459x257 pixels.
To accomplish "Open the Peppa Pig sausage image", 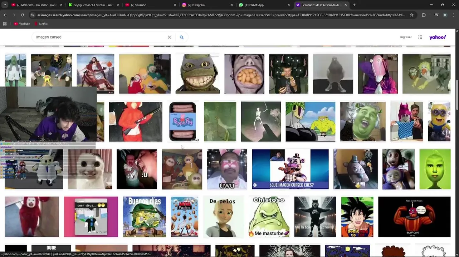I will [x=182, y=122].
